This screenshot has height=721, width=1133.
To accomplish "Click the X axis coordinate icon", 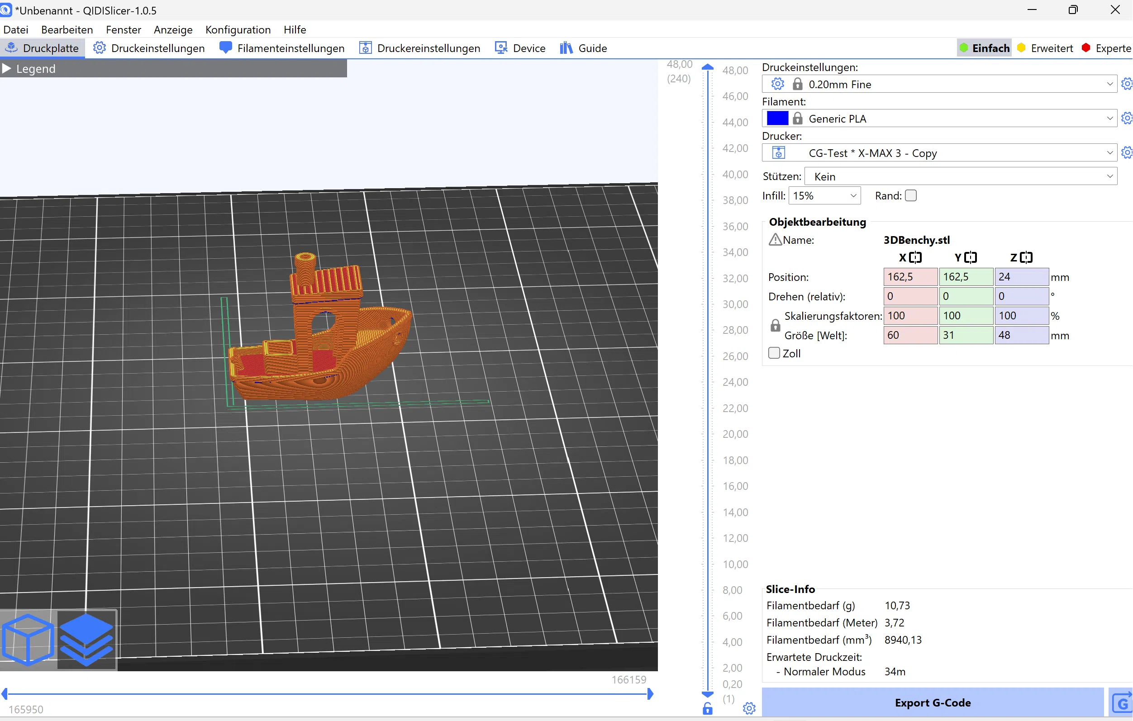I will click(x=916, y=257).
